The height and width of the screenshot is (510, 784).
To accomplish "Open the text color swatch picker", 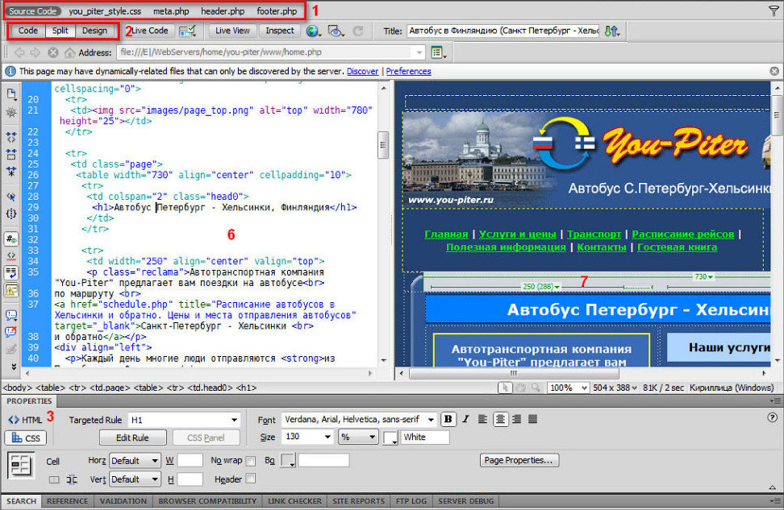I will [x=390, y=437].
